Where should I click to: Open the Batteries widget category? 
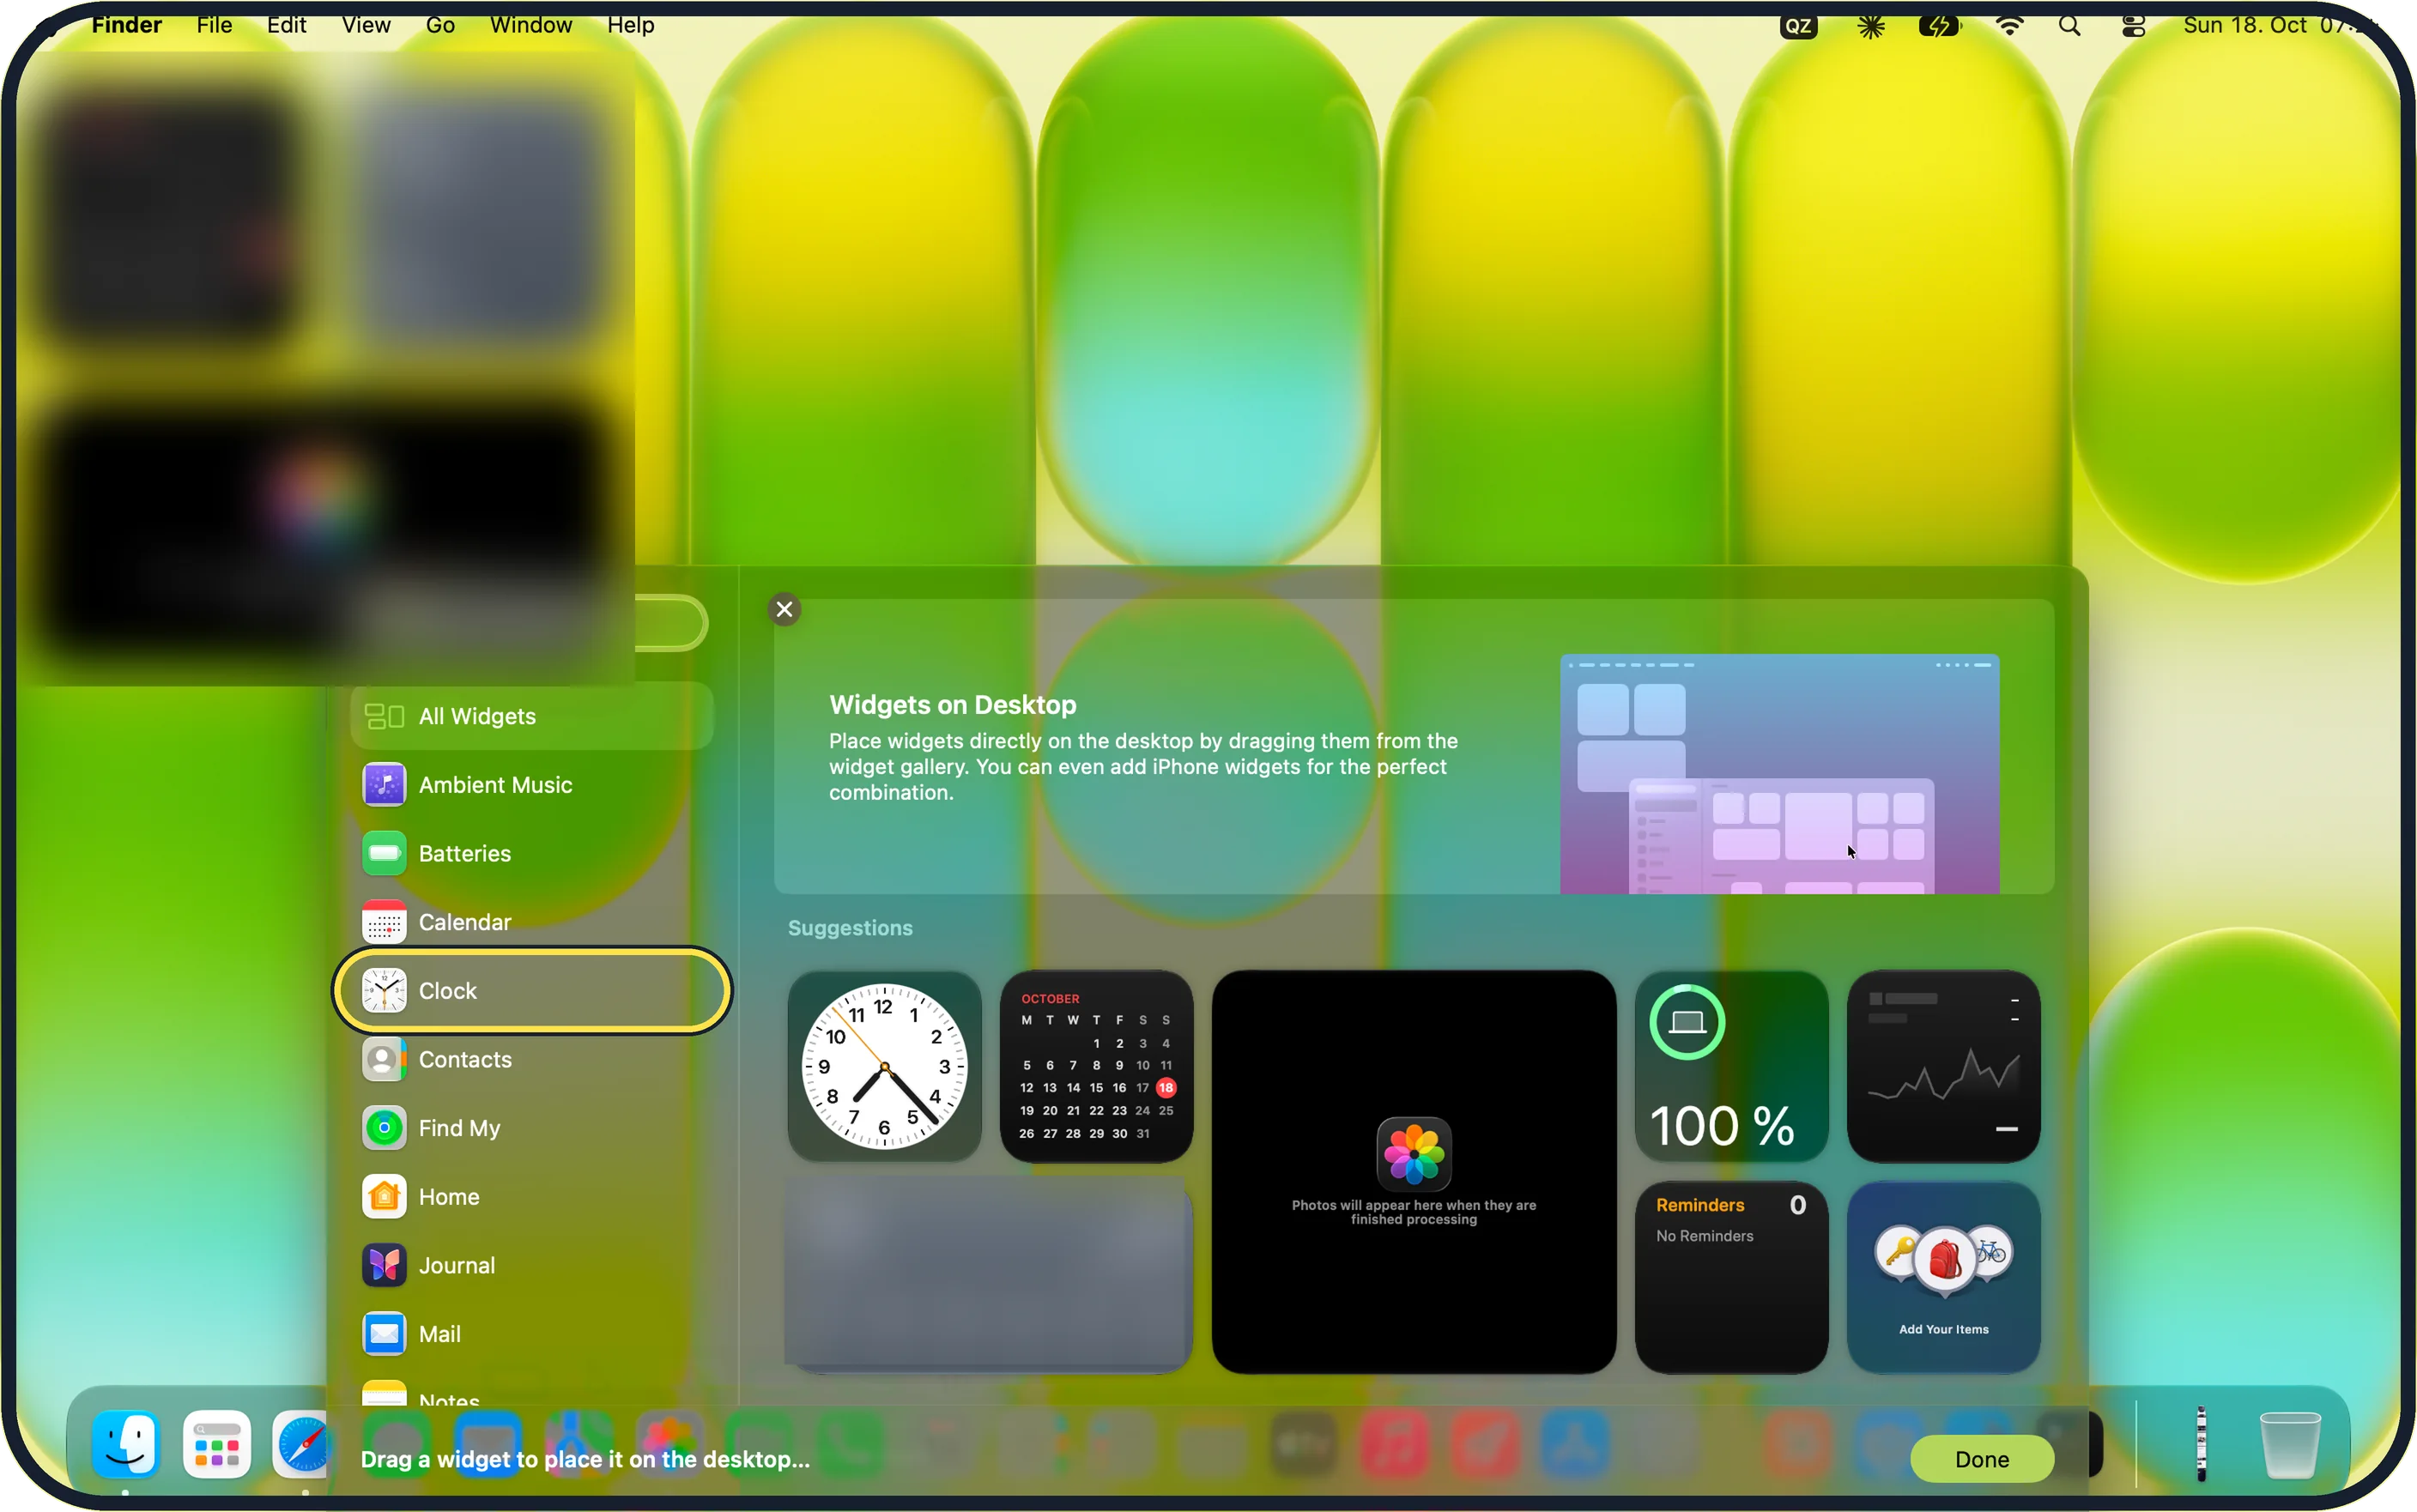pyautogui.click(x=532, y=853)
